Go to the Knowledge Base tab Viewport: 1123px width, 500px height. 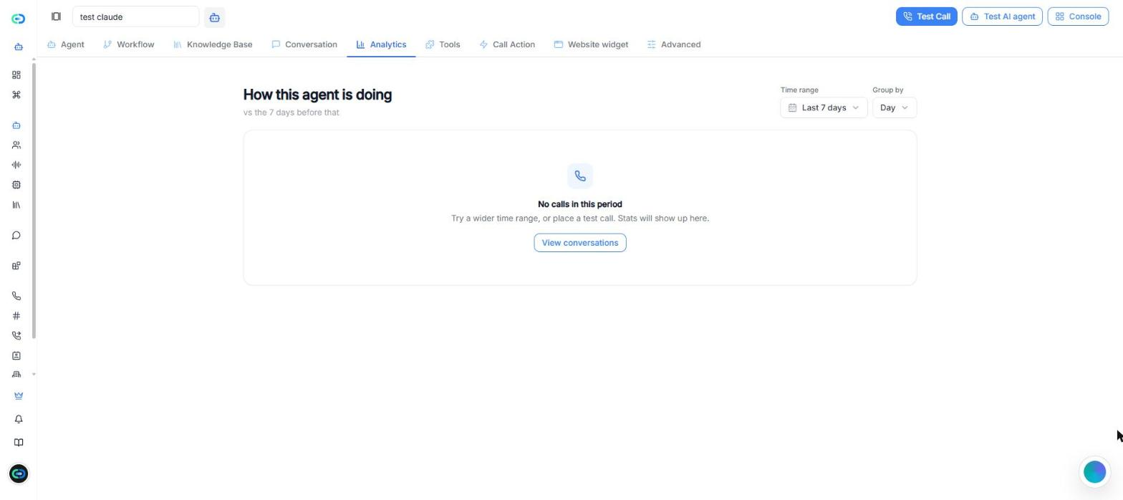(213, 44)
